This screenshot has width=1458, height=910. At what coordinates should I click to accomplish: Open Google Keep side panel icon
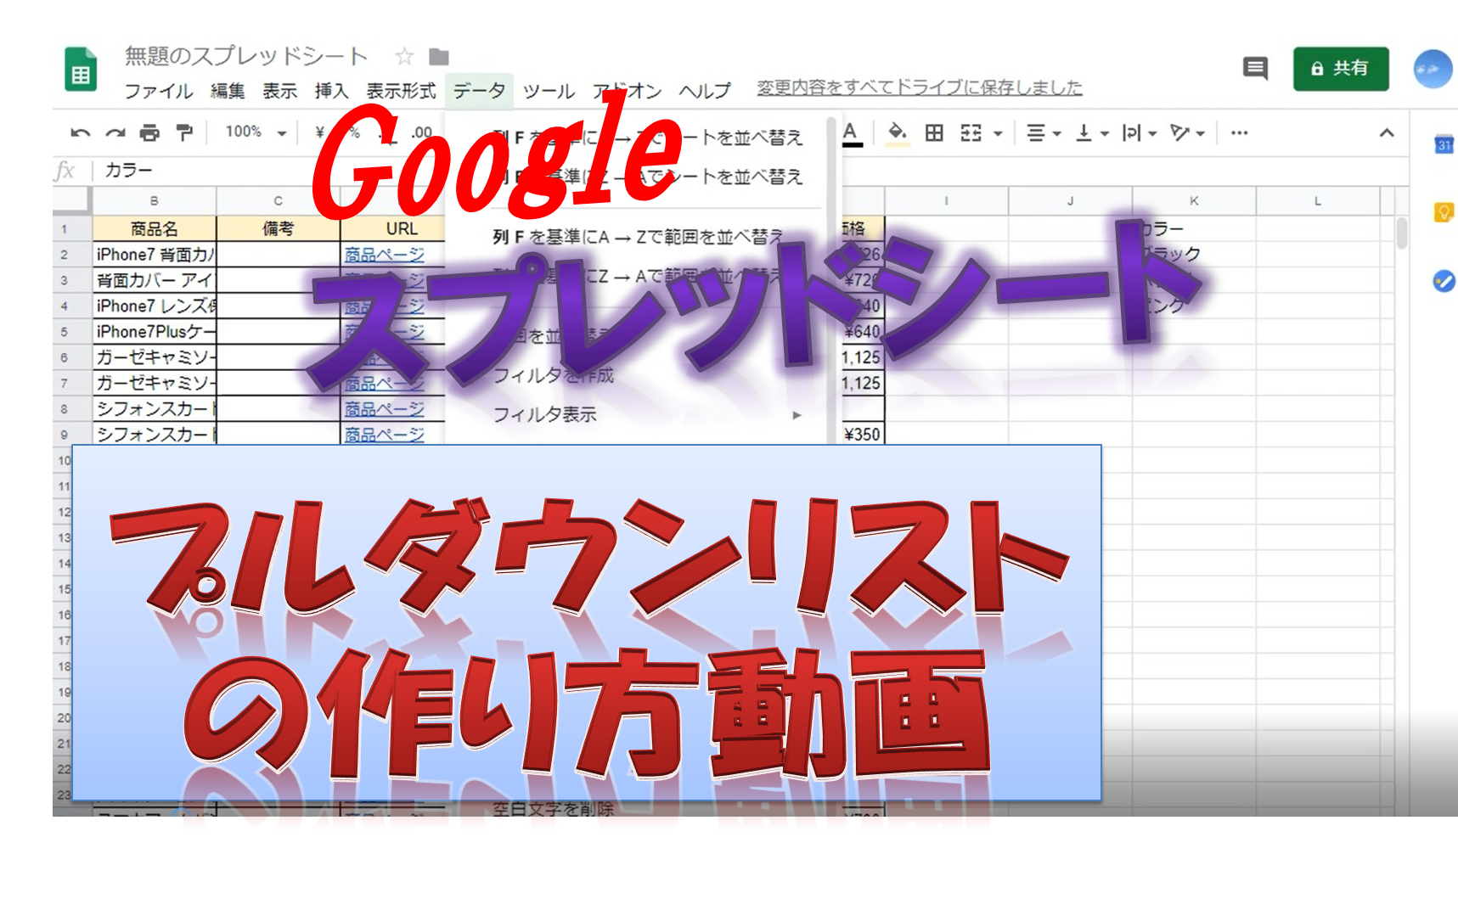[x=1444, y=212]
